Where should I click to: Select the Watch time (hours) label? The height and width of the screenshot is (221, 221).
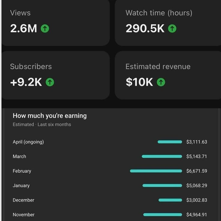tap(159, 13)
